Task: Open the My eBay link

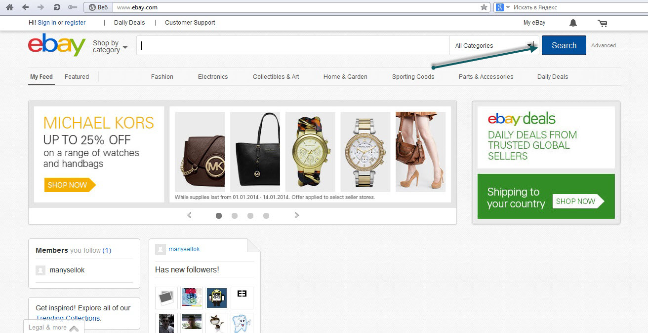Action: pos(534,23)
